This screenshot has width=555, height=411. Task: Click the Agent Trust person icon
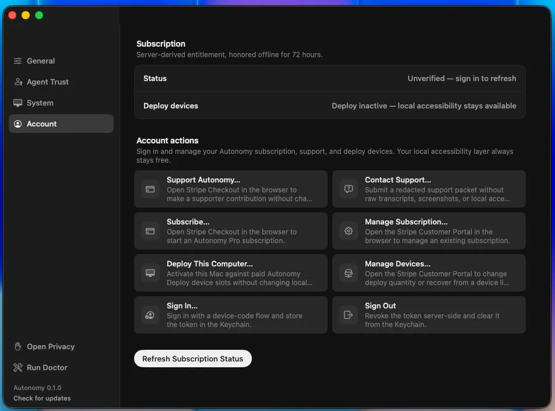[18, 82]
